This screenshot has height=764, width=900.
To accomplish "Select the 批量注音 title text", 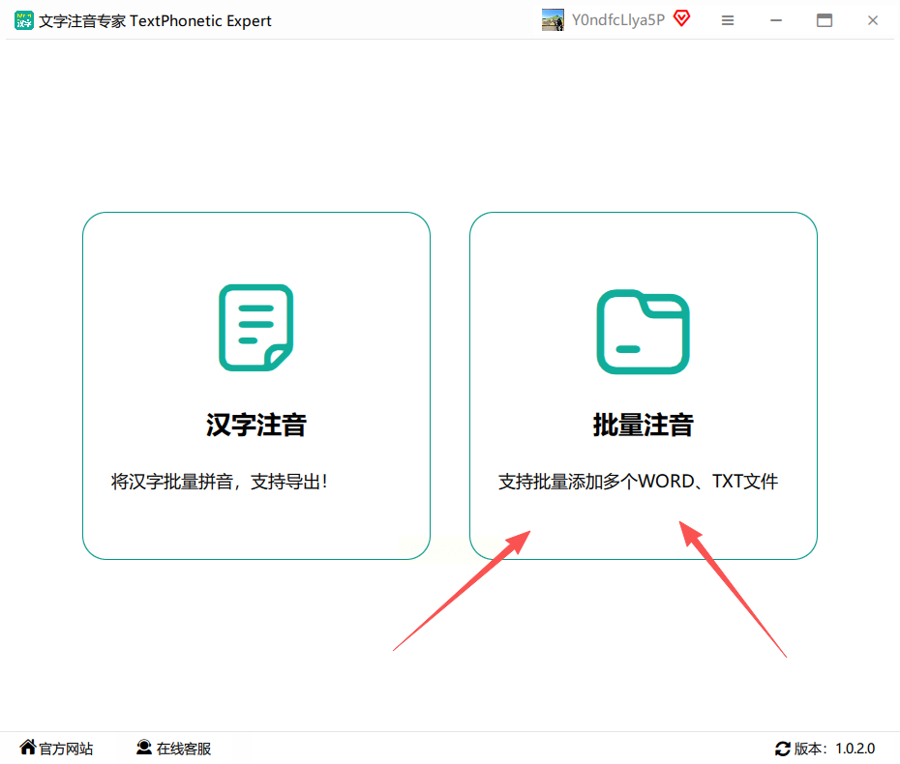I will (x=643, y=425).
